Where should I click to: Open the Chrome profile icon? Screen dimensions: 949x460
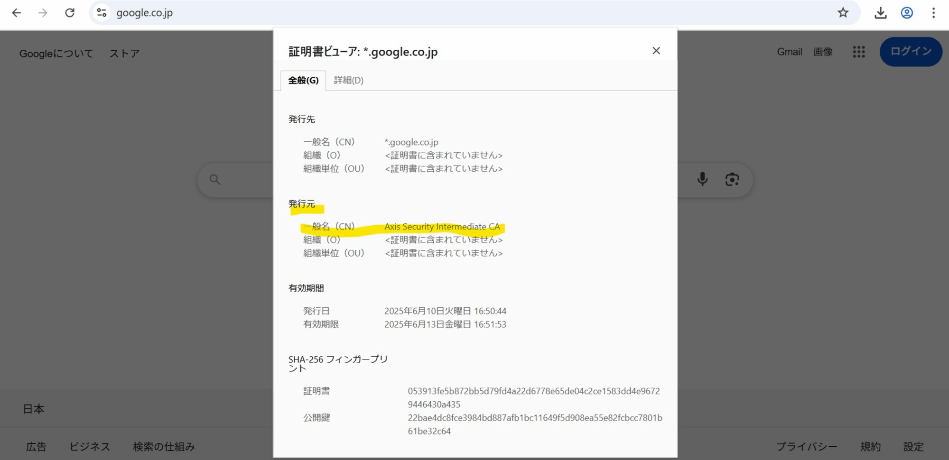(x=907, y=13)
